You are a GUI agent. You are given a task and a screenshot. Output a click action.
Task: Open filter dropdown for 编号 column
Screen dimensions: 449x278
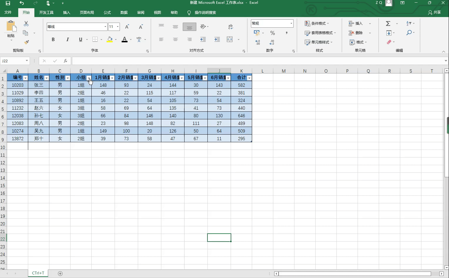[x=25, y=78]
